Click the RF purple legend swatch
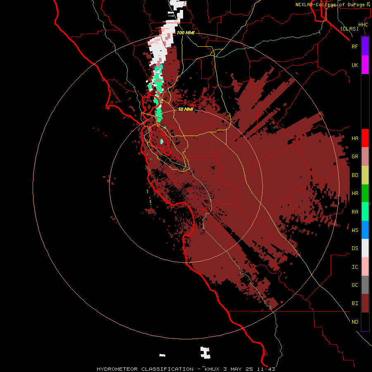The width and height of the screenshot is (372, 372). pos(365,46)
